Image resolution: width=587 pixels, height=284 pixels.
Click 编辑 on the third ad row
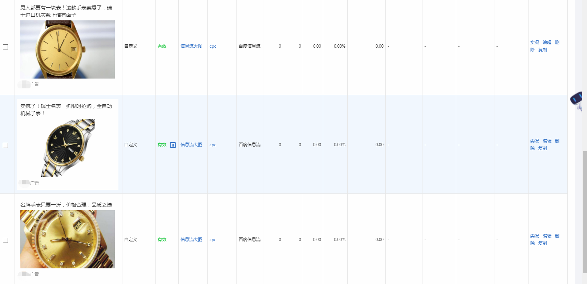[x=547, y=236]
